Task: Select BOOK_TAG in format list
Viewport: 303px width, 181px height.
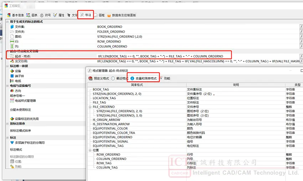Action: (x=101, y=89)
